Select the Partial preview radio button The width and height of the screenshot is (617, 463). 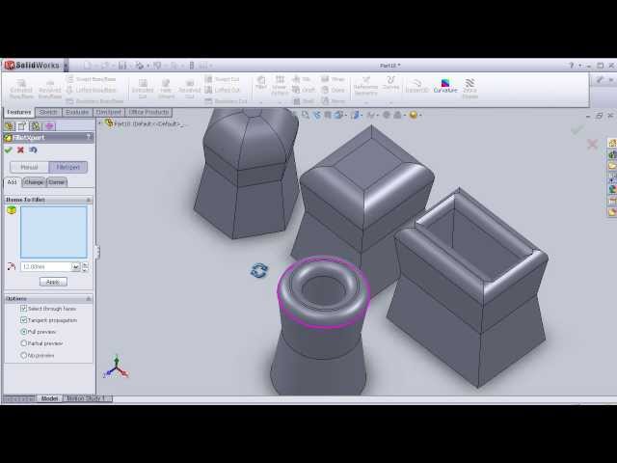pos(24,343)
